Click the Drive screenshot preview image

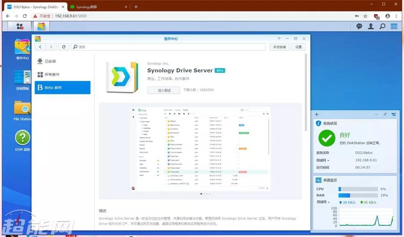pyautogui.click(x=201, y=149)
